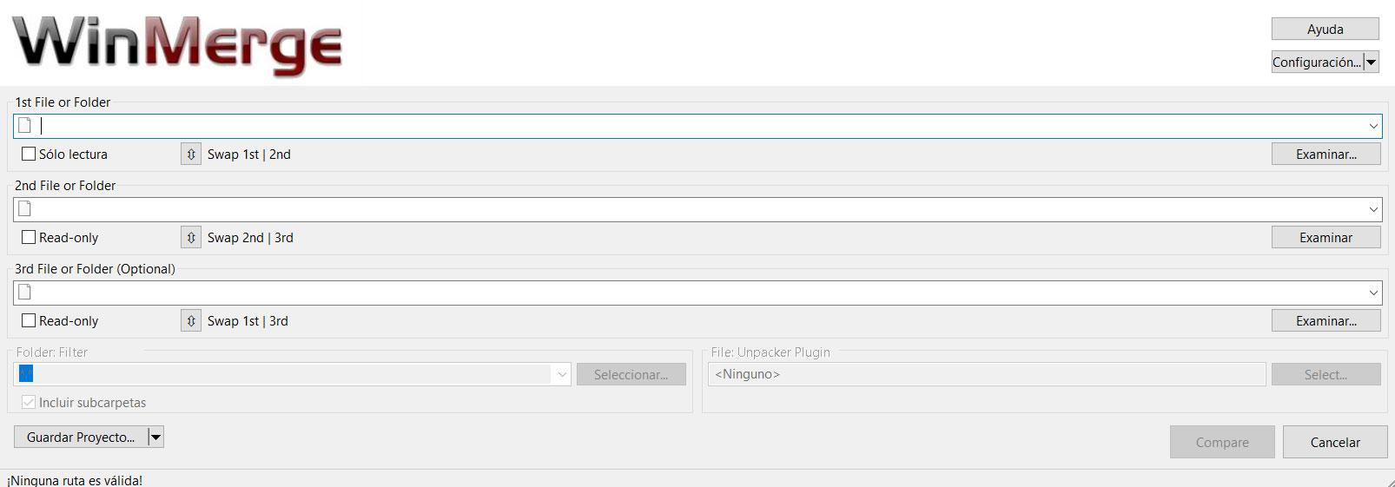Click Examinar for the 1st file
This screenshot has width=1395, height=487.
tap(1326, 155)
